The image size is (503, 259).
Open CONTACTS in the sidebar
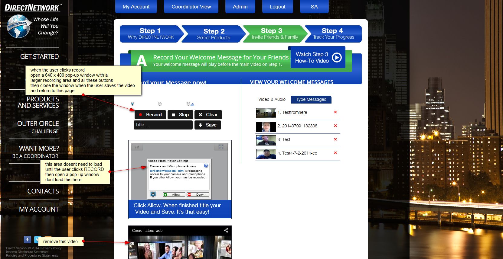(43, 191)
